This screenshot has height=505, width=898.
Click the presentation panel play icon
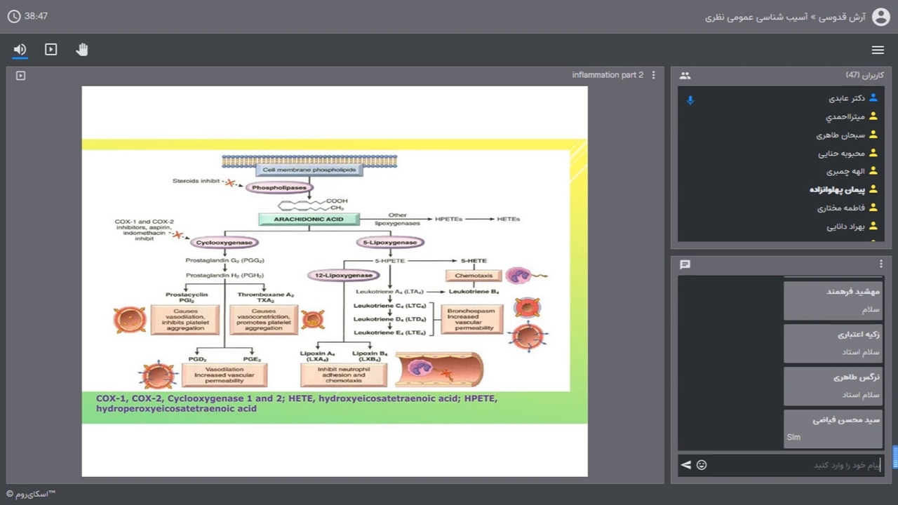21,76
